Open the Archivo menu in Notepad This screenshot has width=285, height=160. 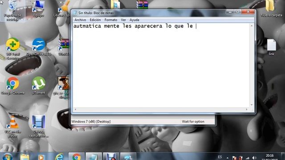click(80, 20)
